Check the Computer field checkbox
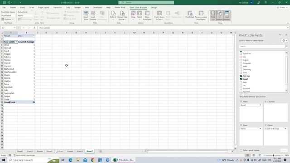 pyautogui.click(x=241, y=63)
